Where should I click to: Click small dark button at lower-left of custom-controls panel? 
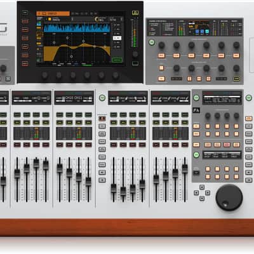click(196, 173)
